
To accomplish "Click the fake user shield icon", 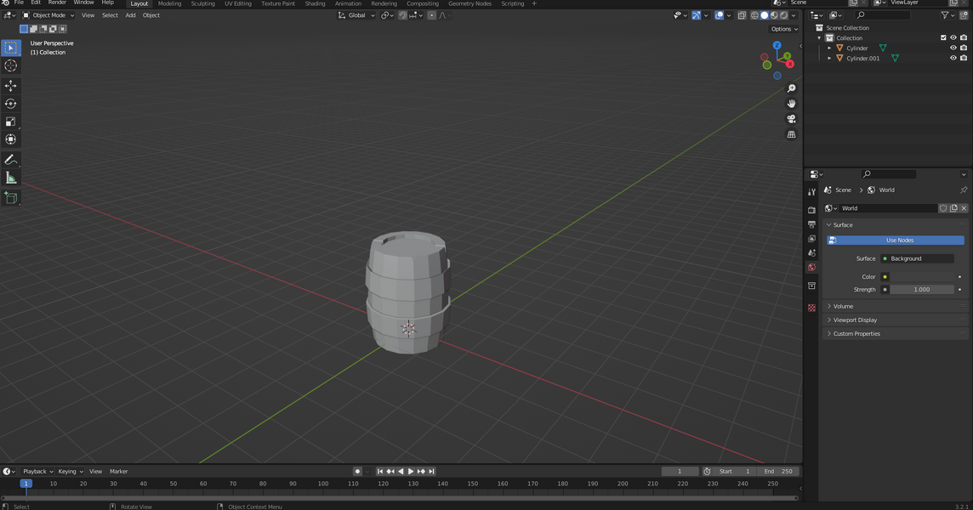I will (x=943, y=208).
